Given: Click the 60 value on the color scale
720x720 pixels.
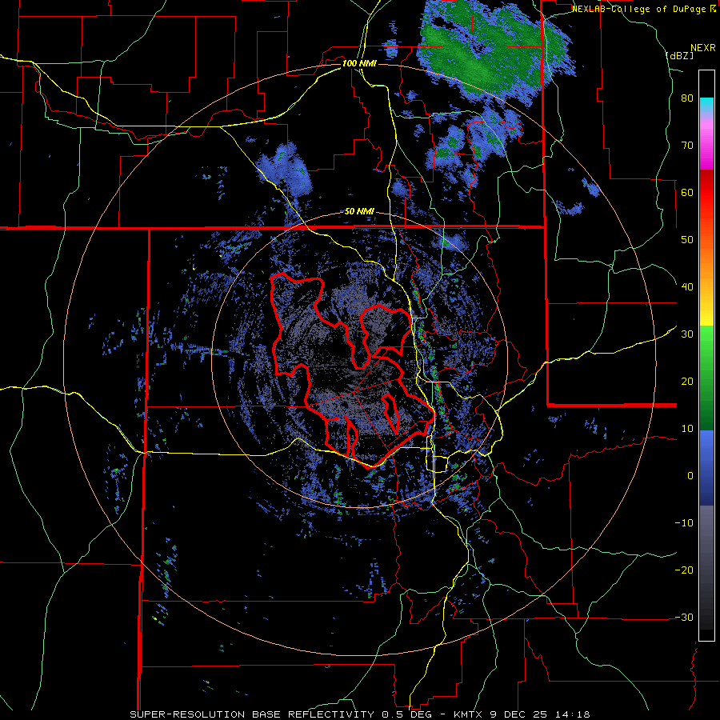Looking at the screenshot, I should coord(687,192).
